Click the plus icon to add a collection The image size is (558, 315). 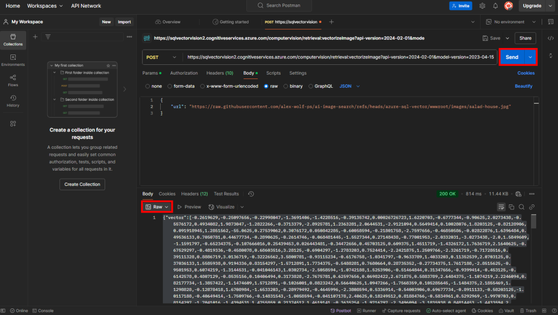[35, 37]
